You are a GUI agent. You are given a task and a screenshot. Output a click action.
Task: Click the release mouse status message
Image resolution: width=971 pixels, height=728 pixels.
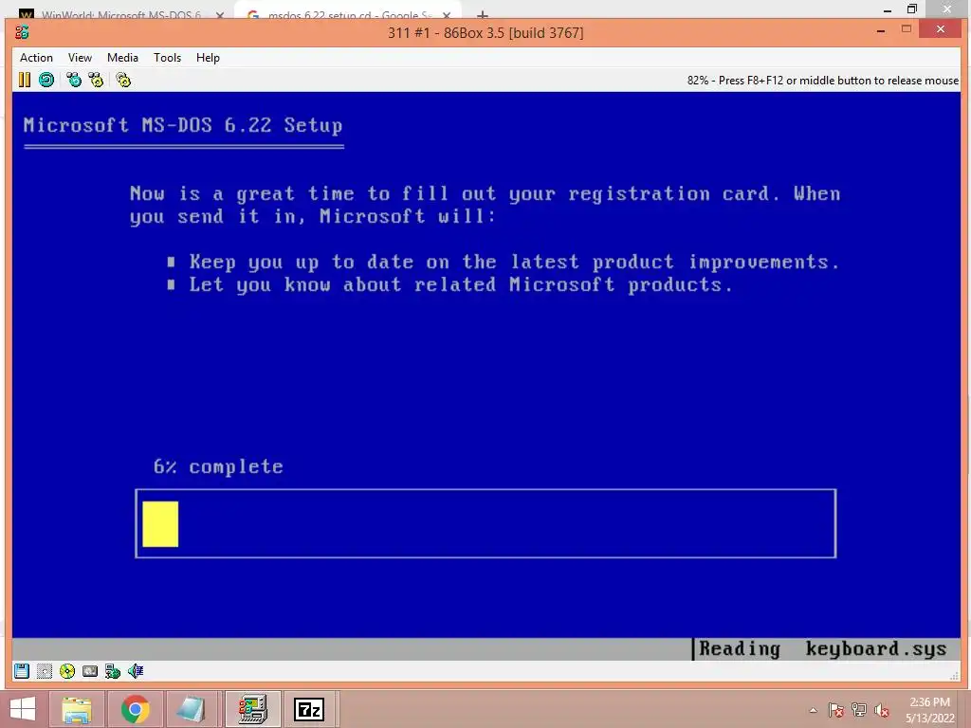(x=822, y=81)
